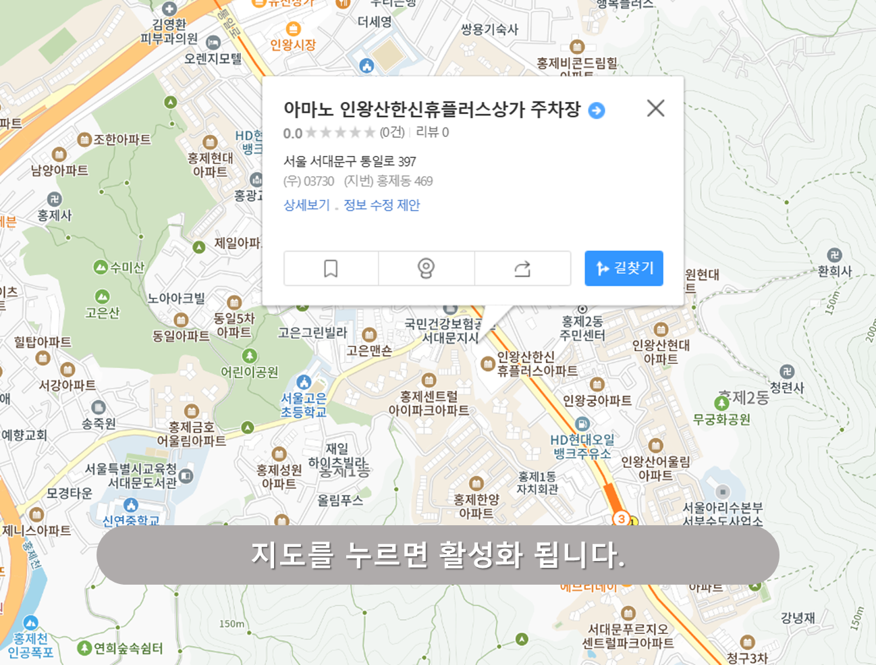The height and width of the screenshot is (665, 876).
Task: Click 김영환피부과의원 clinic marker icon
Action: tap(169, 9)
